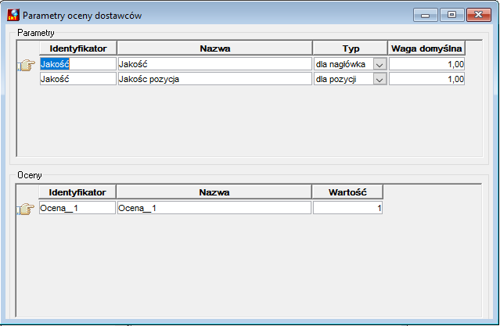The height and width of the screenshot is (326, 500).
Task: Select the highlighted 'Jakość' identifier field in the first row
Action: pos(78,64)
